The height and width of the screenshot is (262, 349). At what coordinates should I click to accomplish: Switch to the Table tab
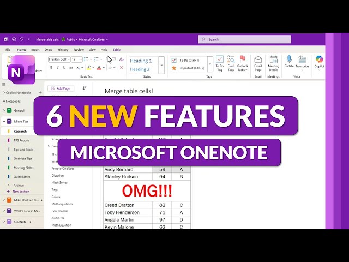tap(117, 50)
